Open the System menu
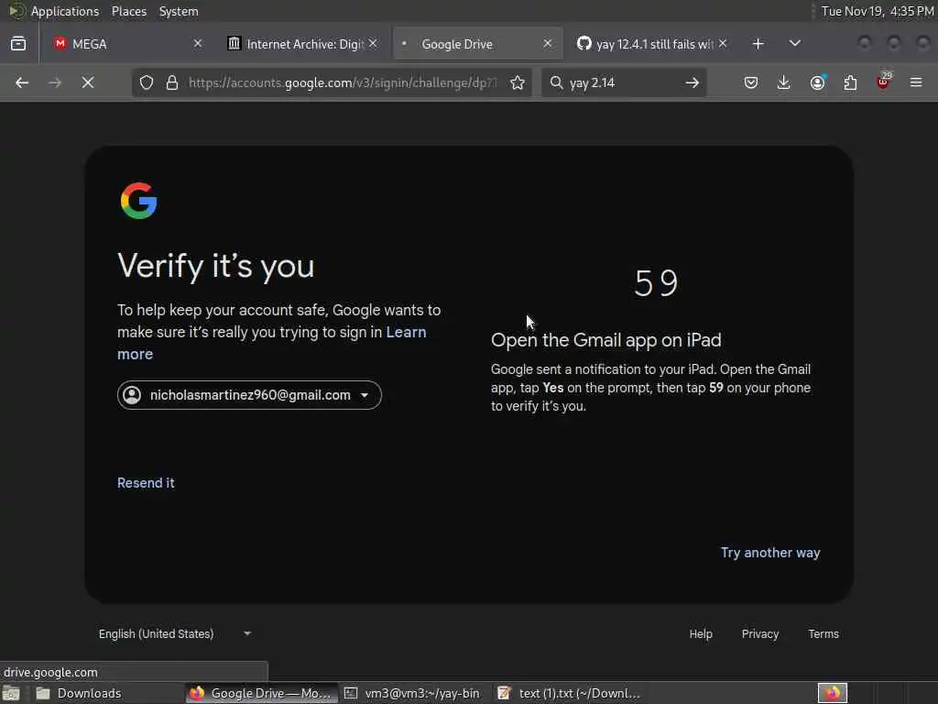938x704 pixels. (x=179, y=11)
